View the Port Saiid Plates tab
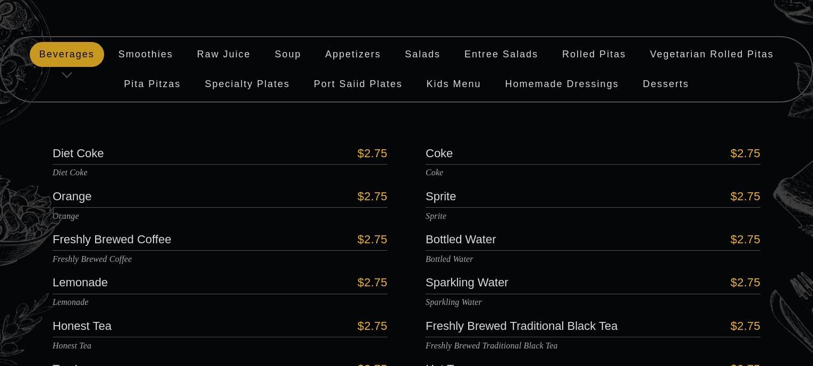The height and width of the screenshot is (366, 813). tap(358, 84)
